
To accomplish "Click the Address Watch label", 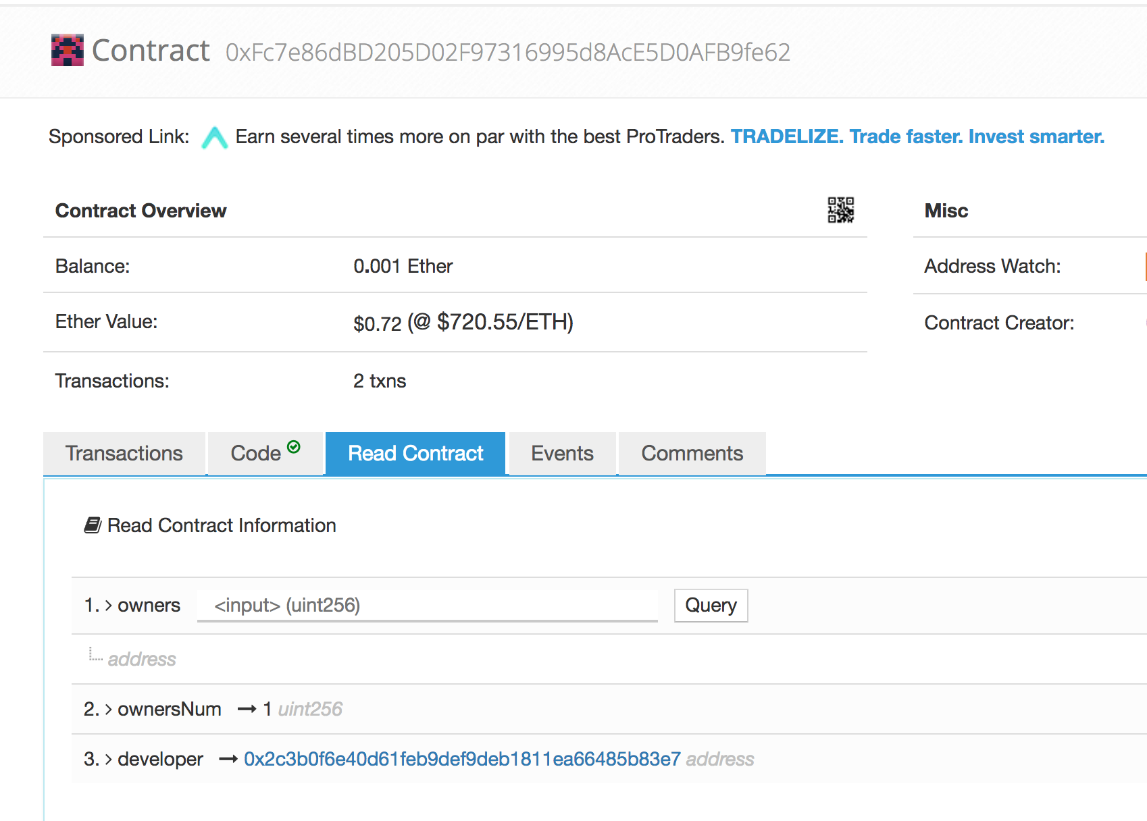I will point(992,266).
